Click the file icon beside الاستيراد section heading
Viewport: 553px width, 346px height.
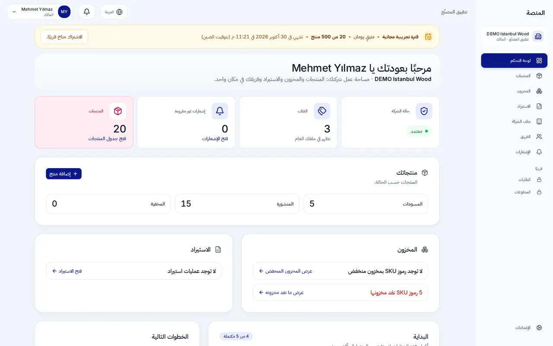[x=218, y=250]
